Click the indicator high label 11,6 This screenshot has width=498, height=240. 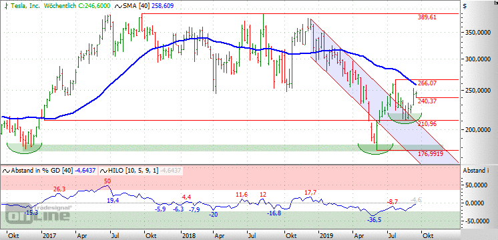pyautogui.click(x=242, y=195)
